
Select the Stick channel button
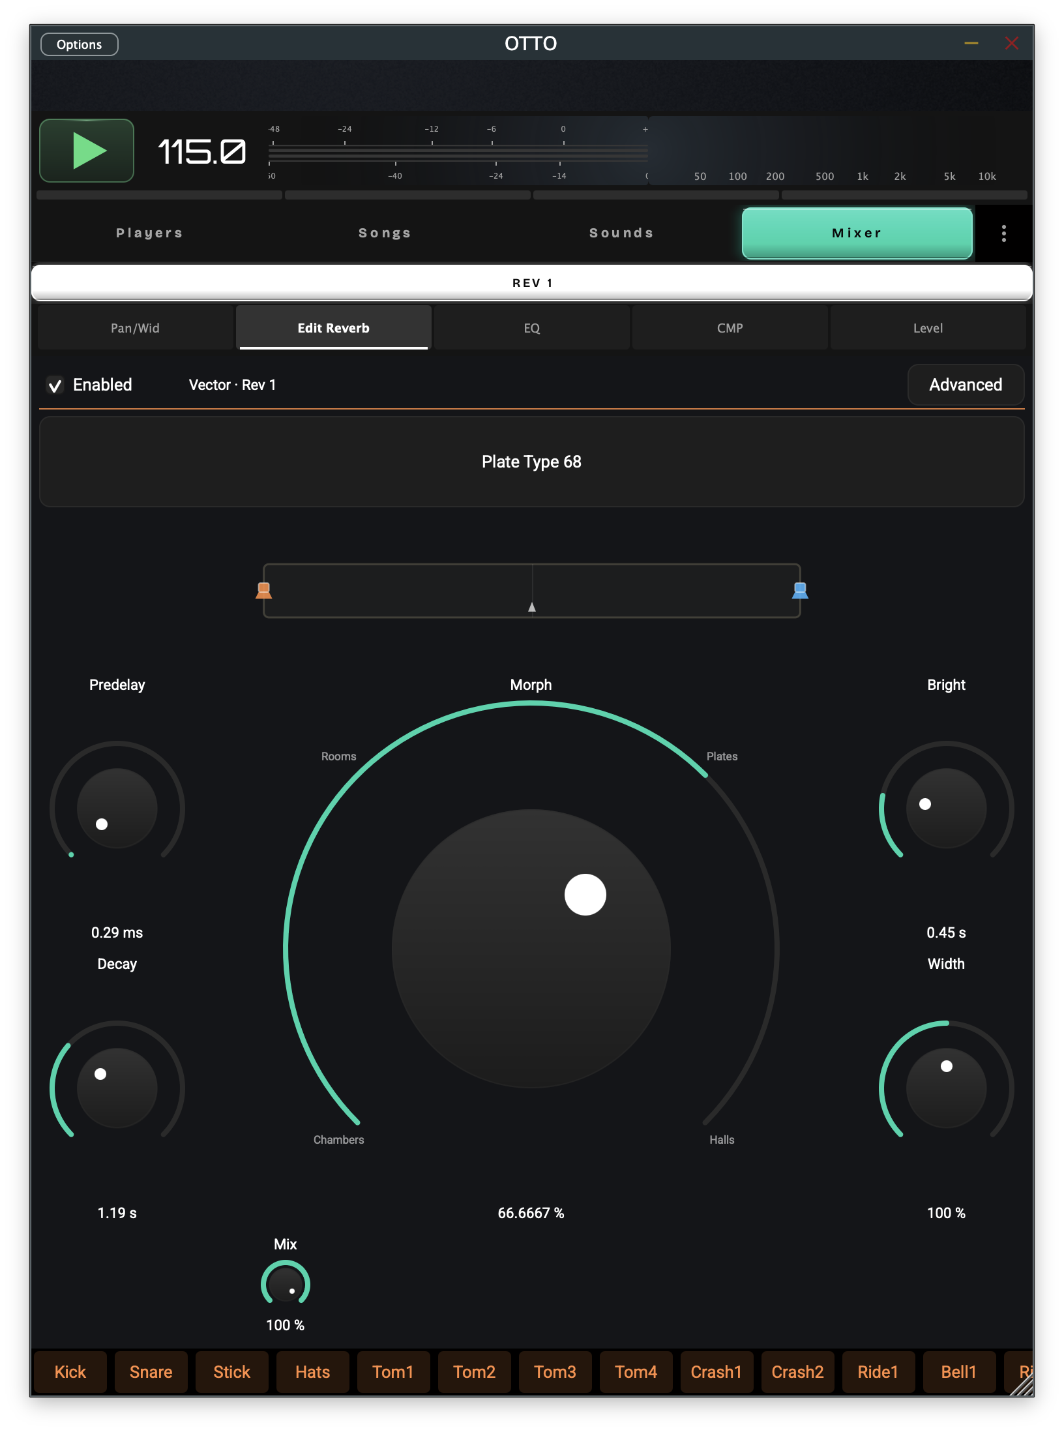231,1372
